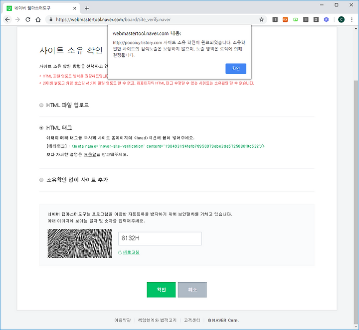Click the browser back arrow
Screen dimensions: 359x330
pyautogui.click(x=7, y=19)
